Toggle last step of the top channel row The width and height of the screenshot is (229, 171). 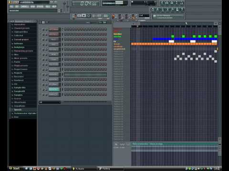(105, 29)
